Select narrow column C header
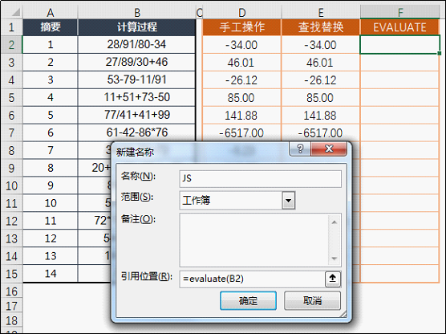Screen dimensions: 446x334 [200, 13]
